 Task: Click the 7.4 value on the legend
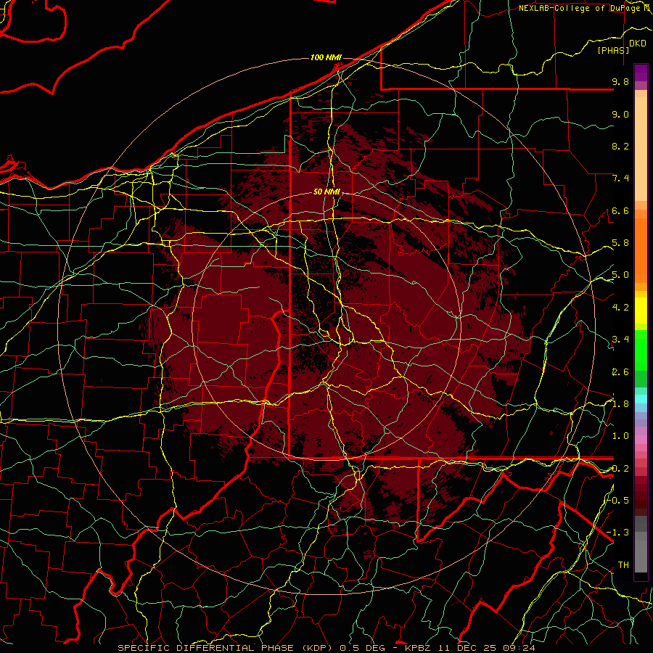[x=620, y=178]
